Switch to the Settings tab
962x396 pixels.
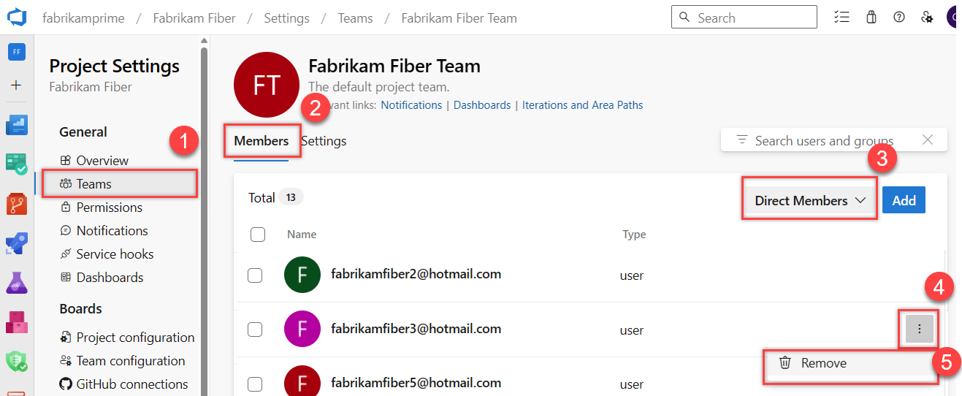pos(324,141)
